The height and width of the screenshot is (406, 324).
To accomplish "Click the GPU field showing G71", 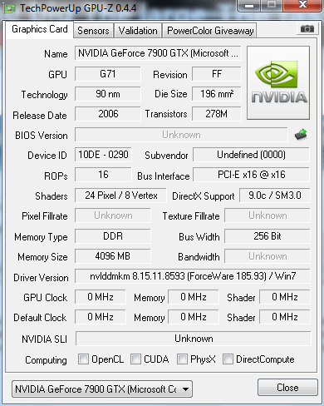I will point(108,74).
